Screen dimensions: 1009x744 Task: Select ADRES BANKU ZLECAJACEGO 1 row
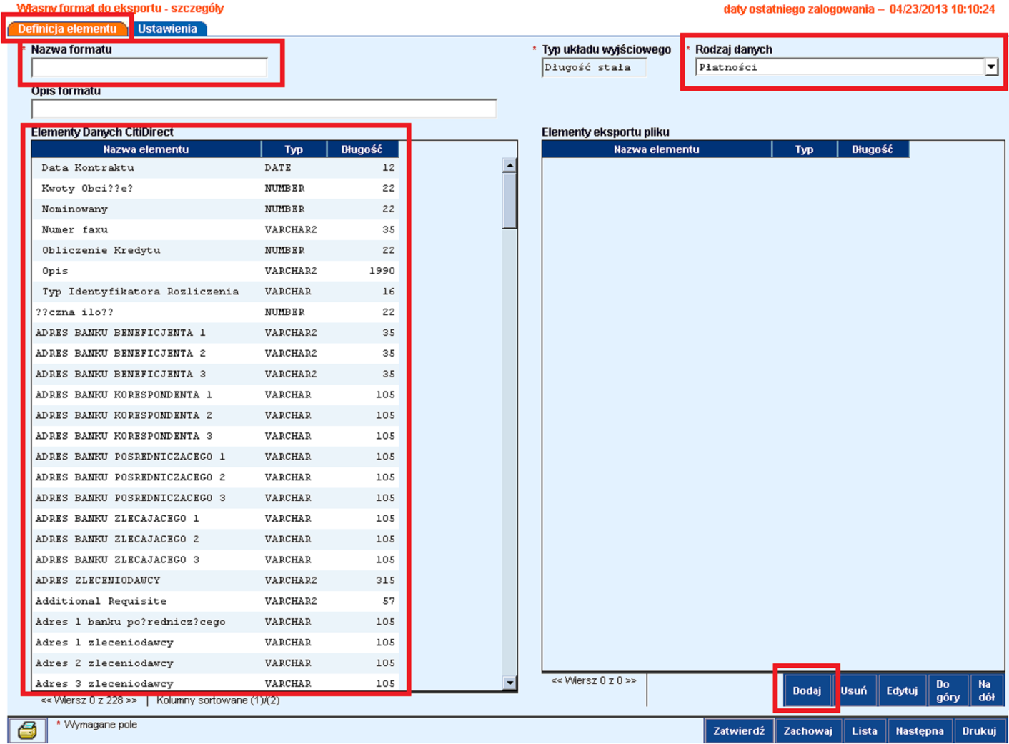(215, 519)
